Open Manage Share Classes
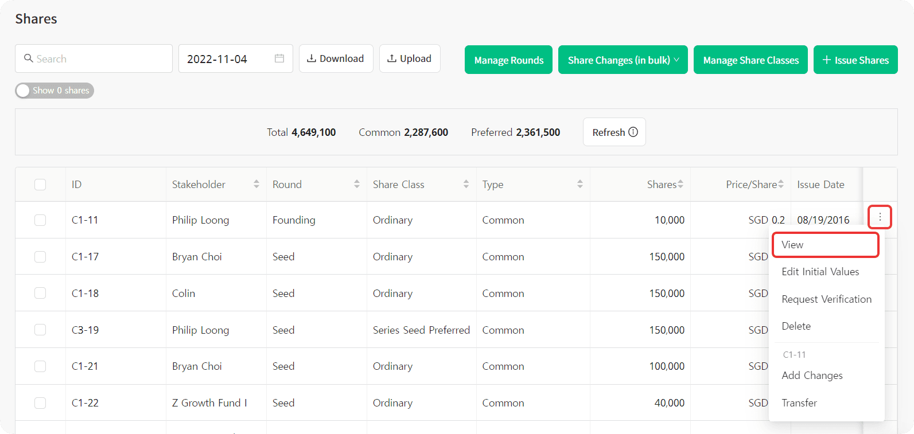Viewport: 914px width, 434px height. (x=750, y=60)
